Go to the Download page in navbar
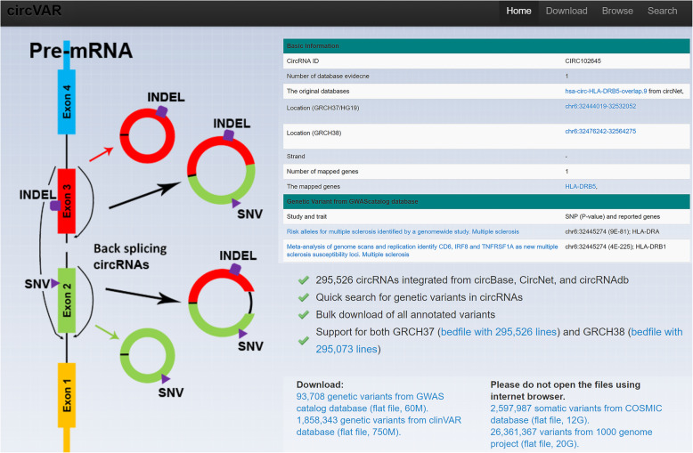The image size is (693, 453). (x=567, y=11)
